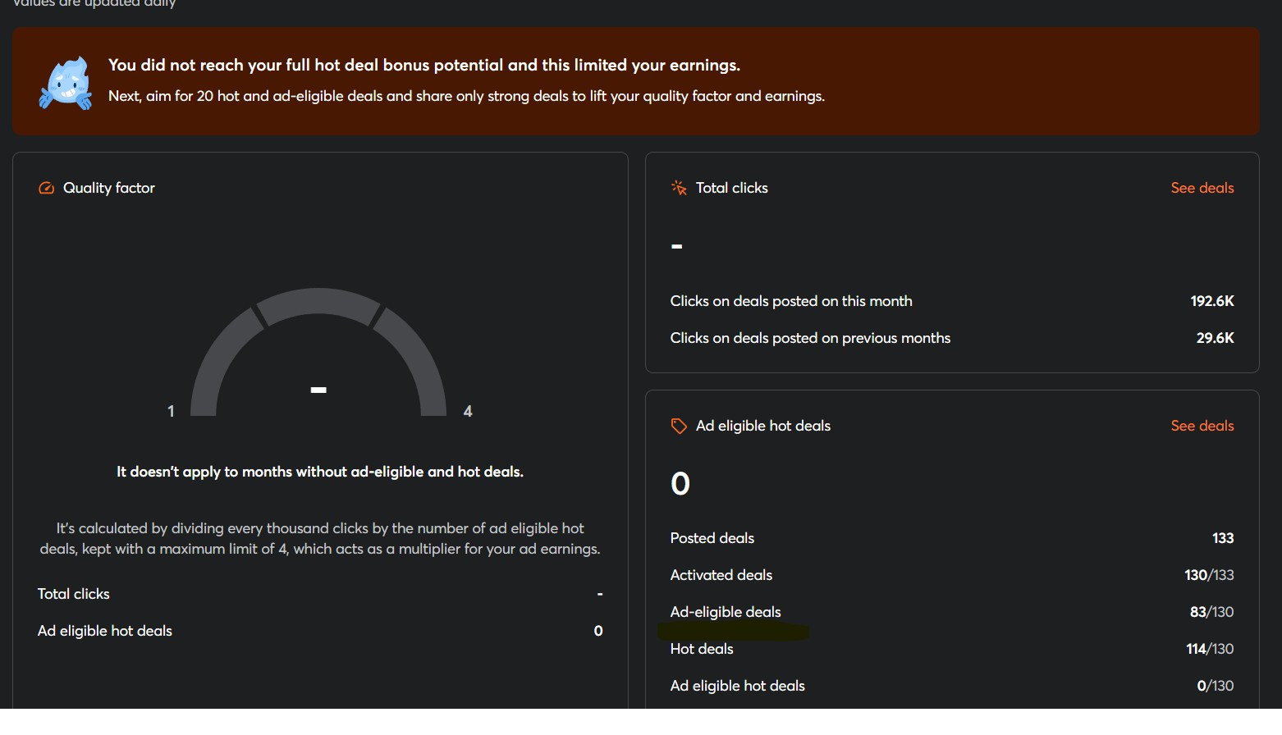Open See deals in Total clicks card
Viewport: 1282px width, 735px height.
click(x=1202, y=188)
